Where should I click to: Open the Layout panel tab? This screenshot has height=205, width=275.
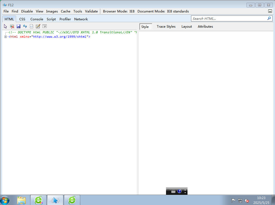click(x=187, y=27)
